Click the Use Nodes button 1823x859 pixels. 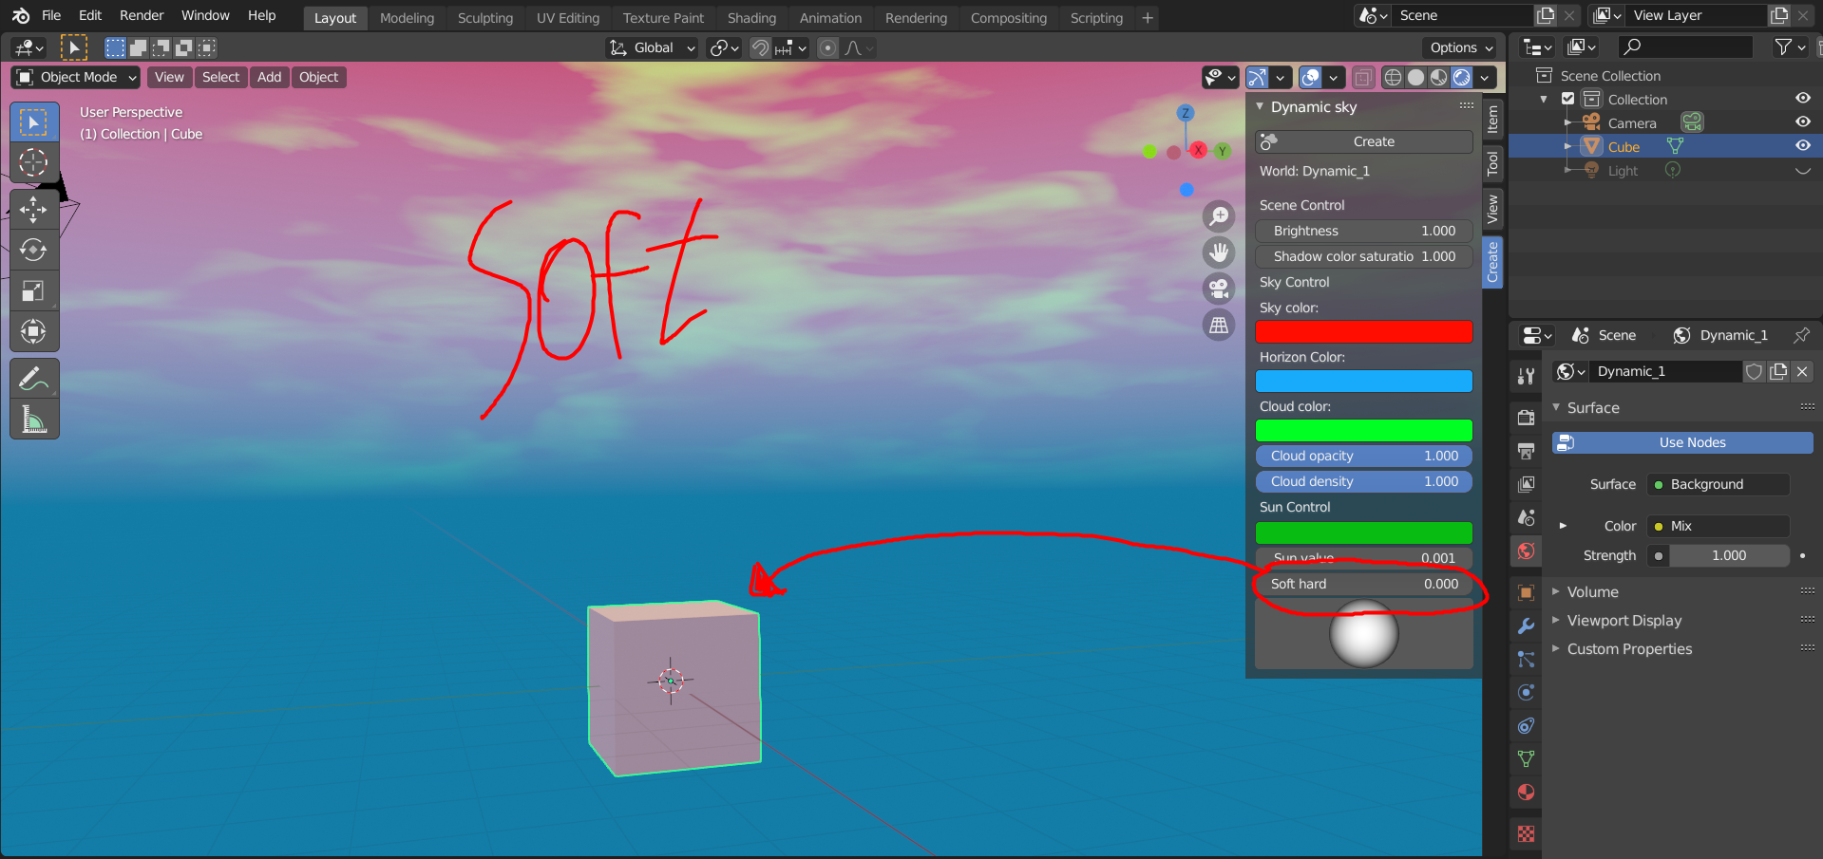1682,442
